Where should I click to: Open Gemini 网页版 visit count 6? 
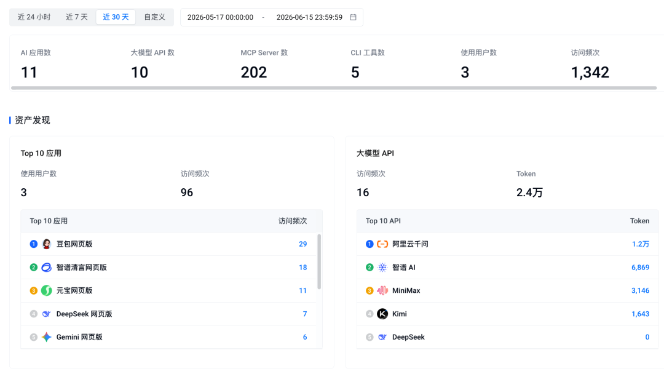(305, 337)
